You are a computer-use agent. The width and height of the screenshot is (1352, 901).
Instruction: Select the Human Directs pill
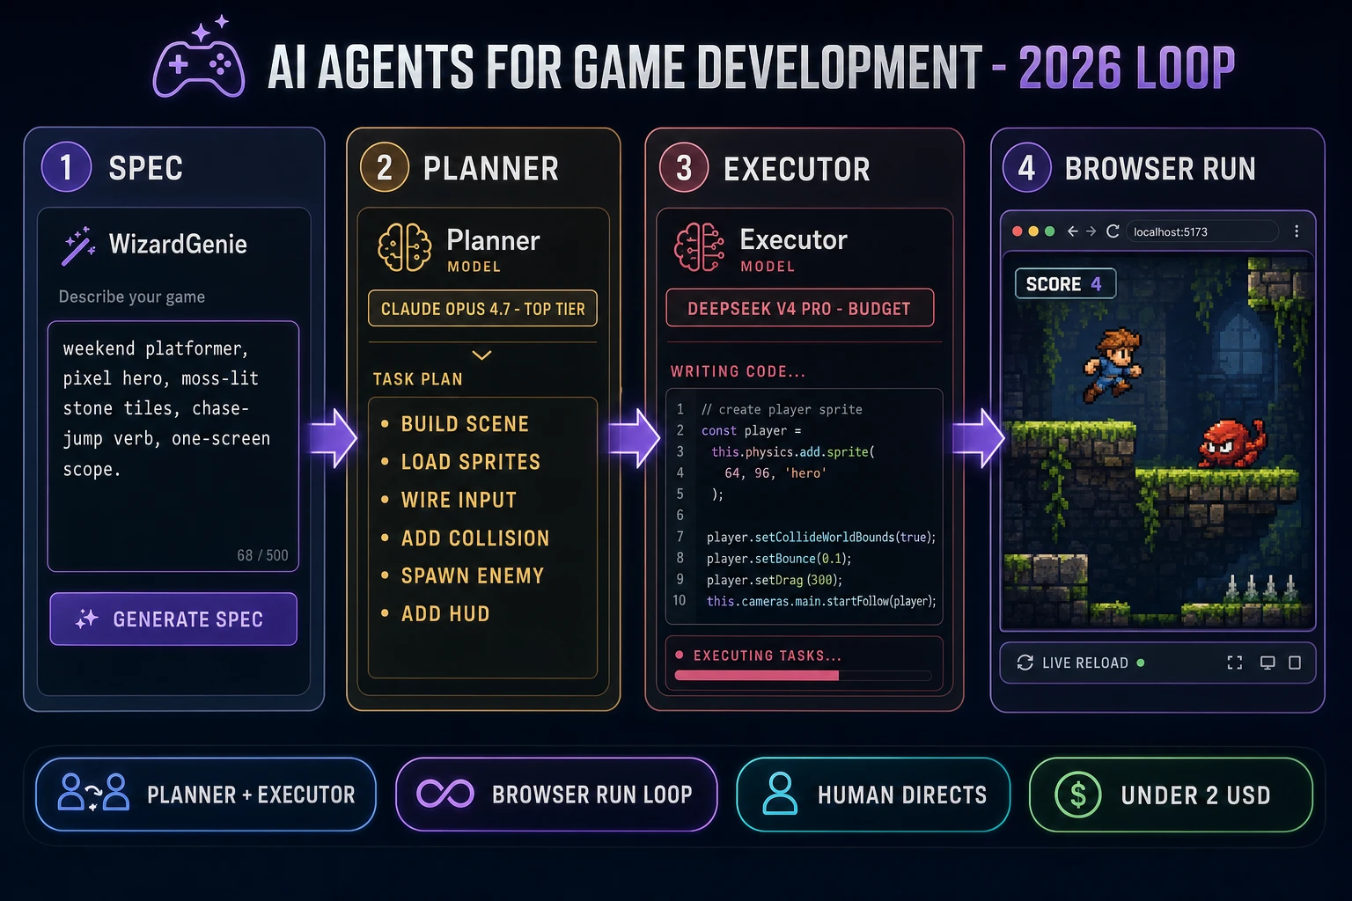point(873,795)
